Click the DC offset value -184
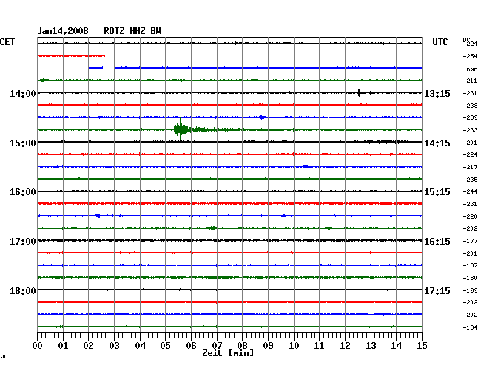481x365 pixels. click(470, 327)
